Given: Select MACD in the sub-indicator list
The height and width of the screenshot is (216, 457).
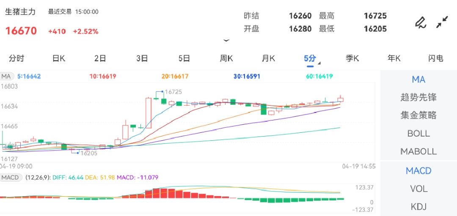Looking at the screenshot, I should point(418,171).
